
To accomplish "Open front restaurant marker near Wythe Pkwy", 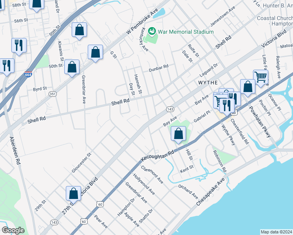I will [227, 107].
